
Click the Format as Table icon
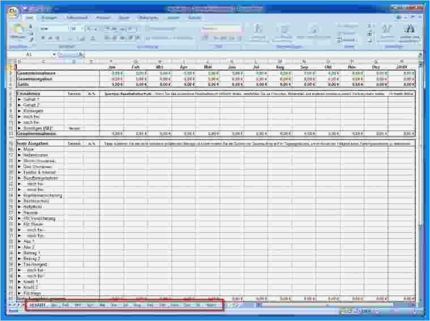point(283,33)
